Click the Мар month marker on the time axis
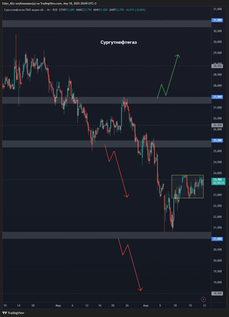The height and width of the screenshot is (317, 229). click(x=58, y=305)
